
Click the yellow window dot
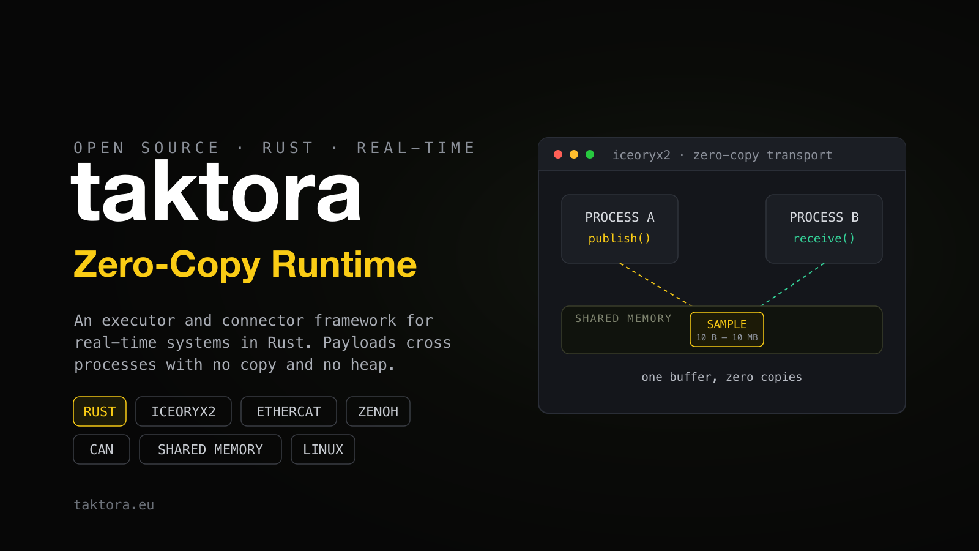pos(574,154)
